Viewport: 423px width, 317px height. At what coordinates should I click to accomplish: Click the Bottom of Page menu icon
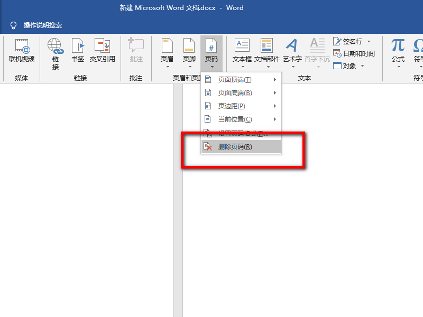click(x=208, y=93)
